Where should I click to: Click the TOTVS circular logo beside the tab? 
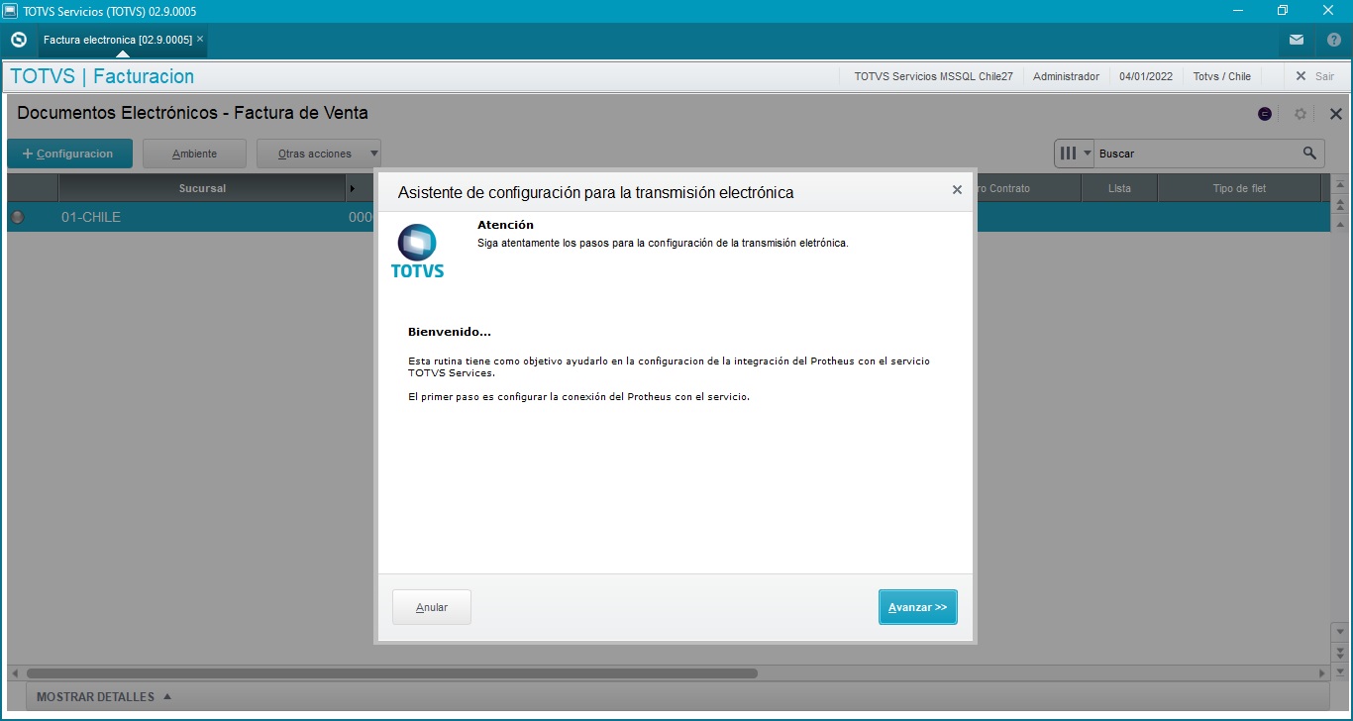[x=18, y=41]
